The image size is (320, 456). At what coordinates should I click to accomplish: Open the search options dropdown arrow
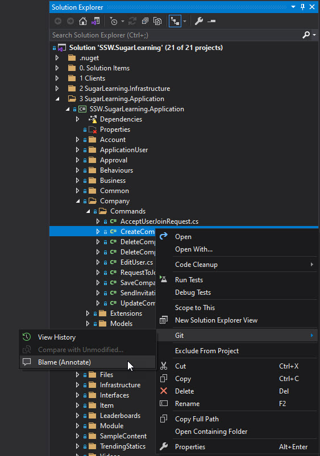[x=314, y=35]
